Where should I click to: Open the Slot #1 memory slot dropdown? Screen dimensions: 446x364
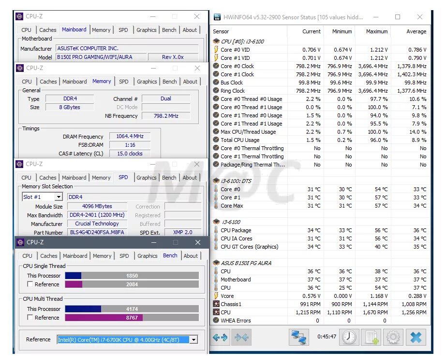59,197
